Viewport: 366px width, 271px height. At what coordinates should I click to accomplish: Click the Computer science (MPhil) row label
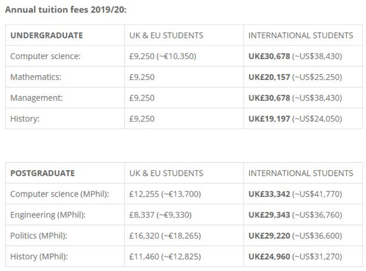coord(59,194)
